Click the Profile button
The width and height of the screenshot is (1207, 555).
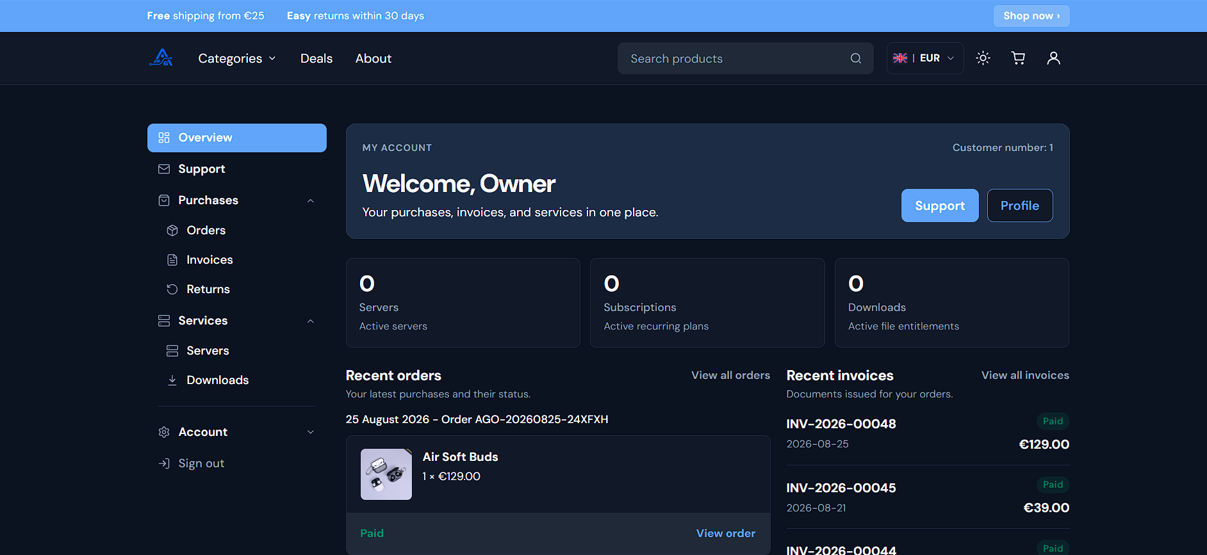1020,205
